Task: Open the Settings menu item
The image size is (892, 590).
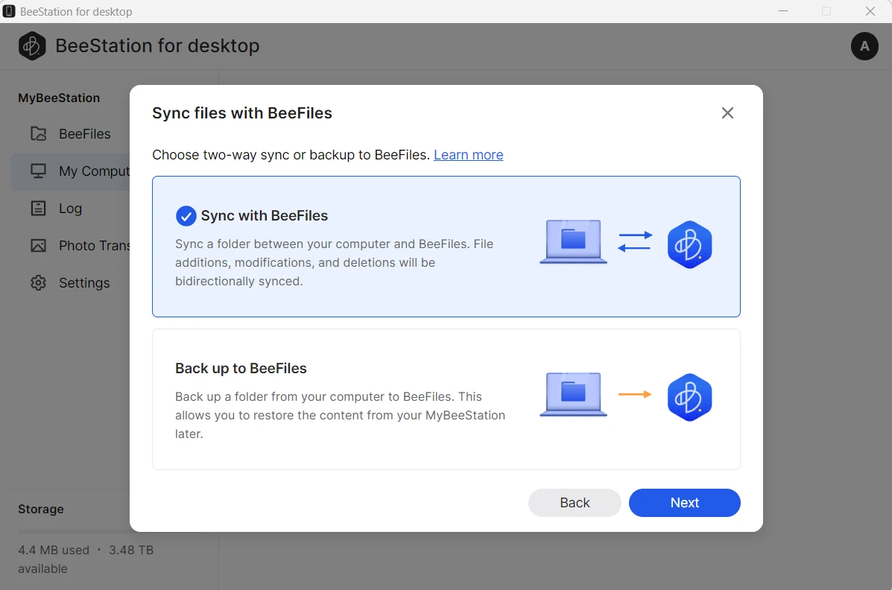Action: point(83,283)
